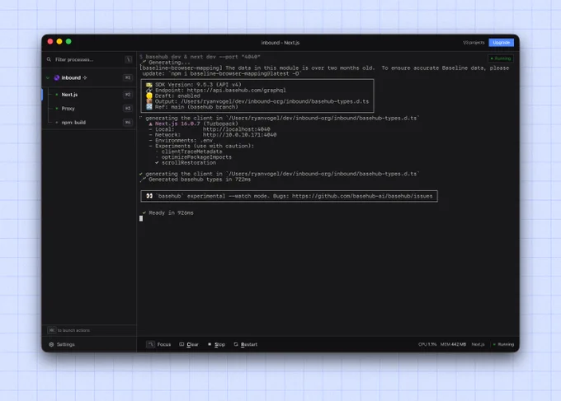Click the SDK Version: 9.5.3 line
Viewport: 561px width, 401px height.
[194, 85]
